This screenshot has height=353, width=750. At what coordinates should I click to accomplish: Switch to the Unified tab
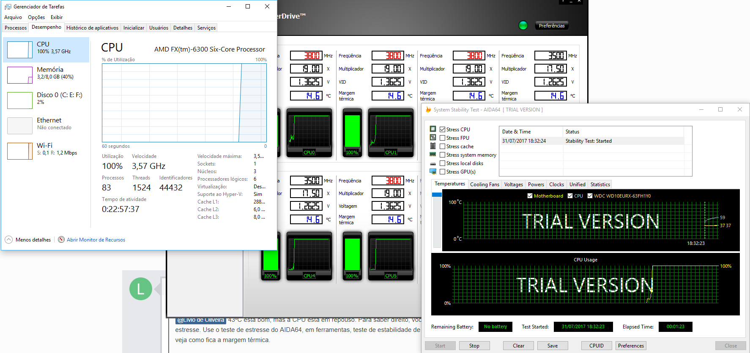point(578,185)
